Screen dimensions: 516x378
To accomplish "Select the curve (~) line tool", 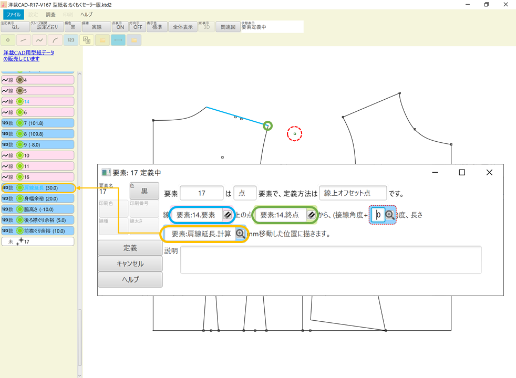I will pos(39,40).
